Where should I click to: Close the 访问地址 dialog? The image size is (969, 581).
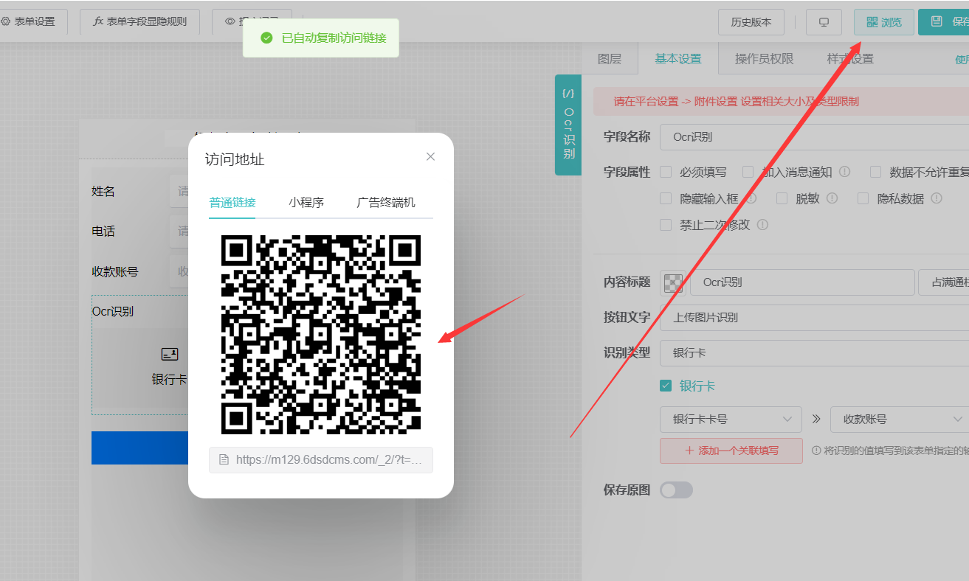[430, 156]
